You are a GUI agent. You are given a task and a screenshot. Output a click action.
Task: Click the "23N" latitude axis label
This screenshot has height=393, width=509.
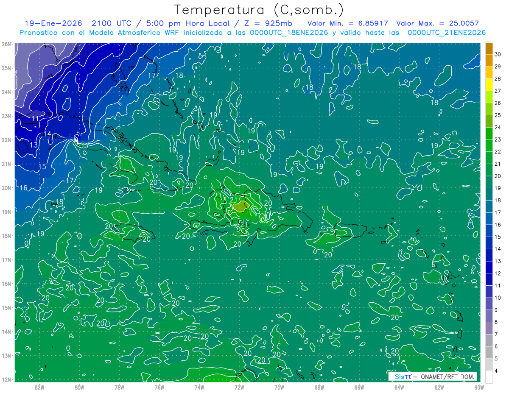point(6,116)
